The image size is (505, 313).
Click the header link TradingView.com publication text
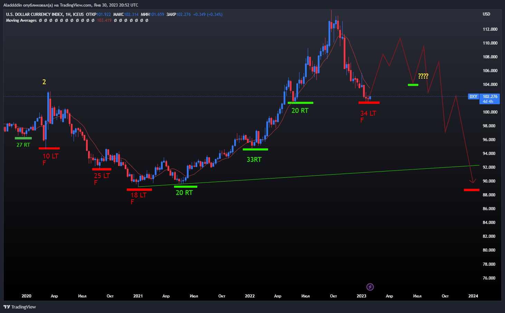pyautogui.click(x=71, y=5)
